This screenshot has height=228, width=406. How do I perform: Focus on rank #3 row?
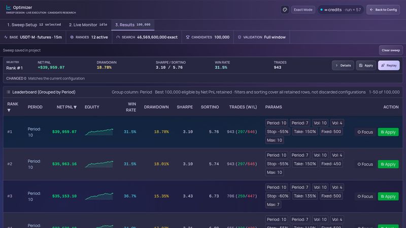pyautogui.click(x=365, y=197)
